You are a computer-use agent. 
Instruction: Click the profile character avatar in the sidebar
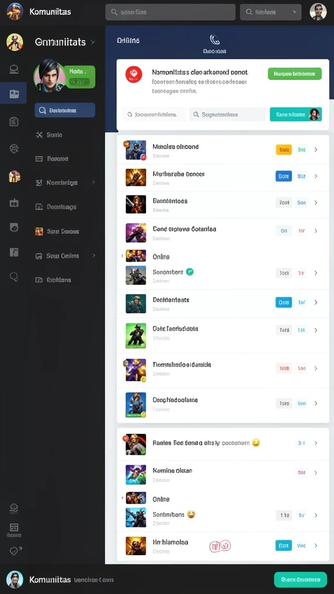(x=49, y=75)
